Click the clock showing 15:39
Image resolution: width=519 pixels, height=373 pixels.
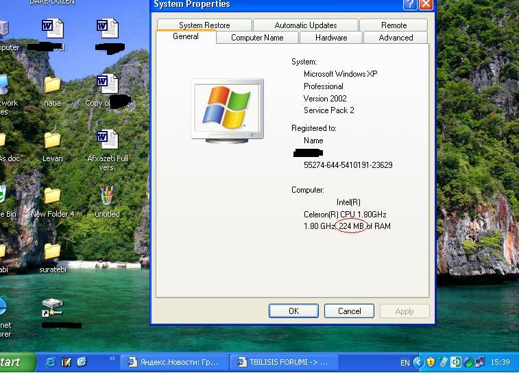coord(500,362)
